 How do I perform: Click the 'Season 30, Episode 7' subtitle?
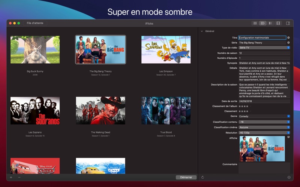166,75
